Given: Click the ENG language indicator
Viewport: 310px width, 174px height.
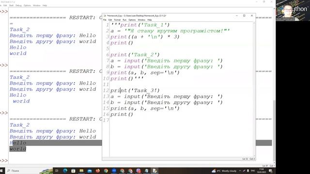Looking at the screenshot, I should pos(253,171).
